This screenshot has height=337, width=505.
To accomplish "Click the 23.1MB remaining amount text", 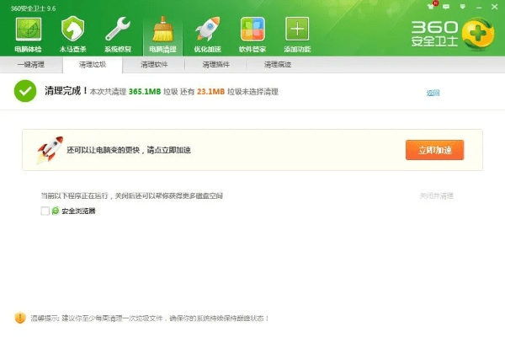I will tap(210, 92).
